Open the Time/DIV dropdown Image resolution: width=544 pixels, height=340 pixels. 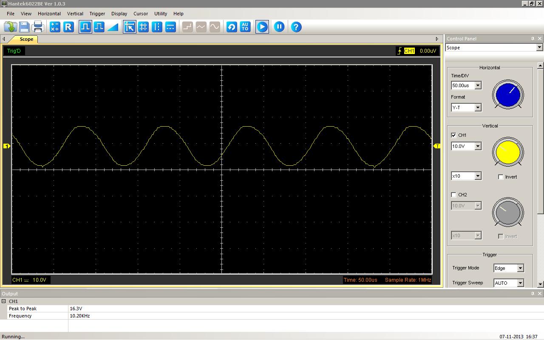(x=478, y=85)
